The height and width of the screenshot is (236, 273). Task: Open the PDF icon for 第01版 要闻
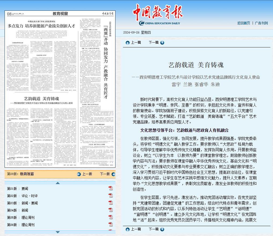tap(110, 188)
